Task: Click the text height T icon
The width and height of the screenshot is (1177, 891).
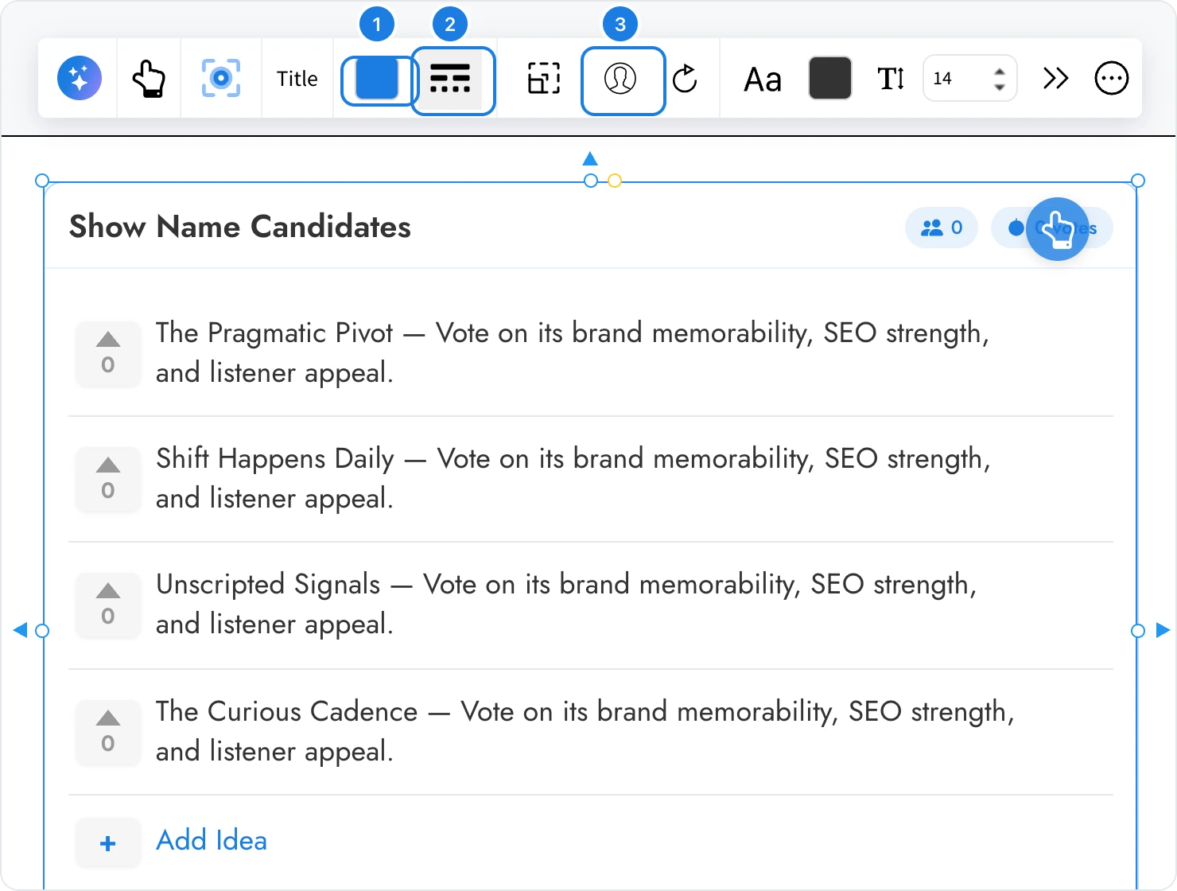Action: tap(891, 79)
